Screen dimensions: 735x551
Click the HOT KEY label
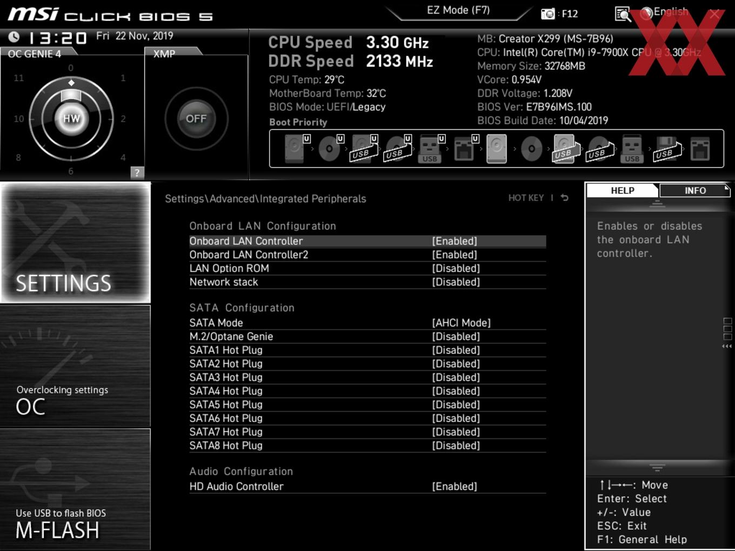pyautogui.click(x=526, y=198)
